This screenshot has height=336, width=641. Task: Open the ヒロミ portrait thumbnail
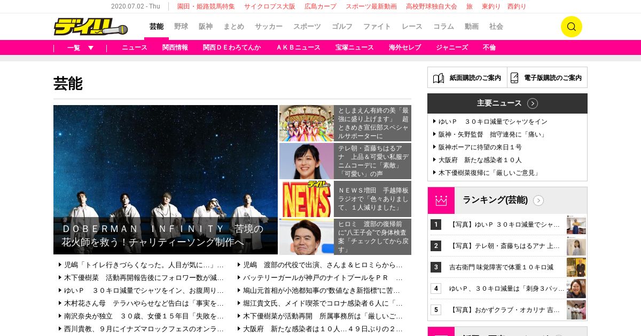point(307,237)
